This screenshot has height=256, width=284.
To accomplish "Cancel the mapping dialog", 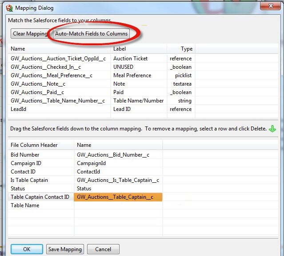I will point(103,249).
